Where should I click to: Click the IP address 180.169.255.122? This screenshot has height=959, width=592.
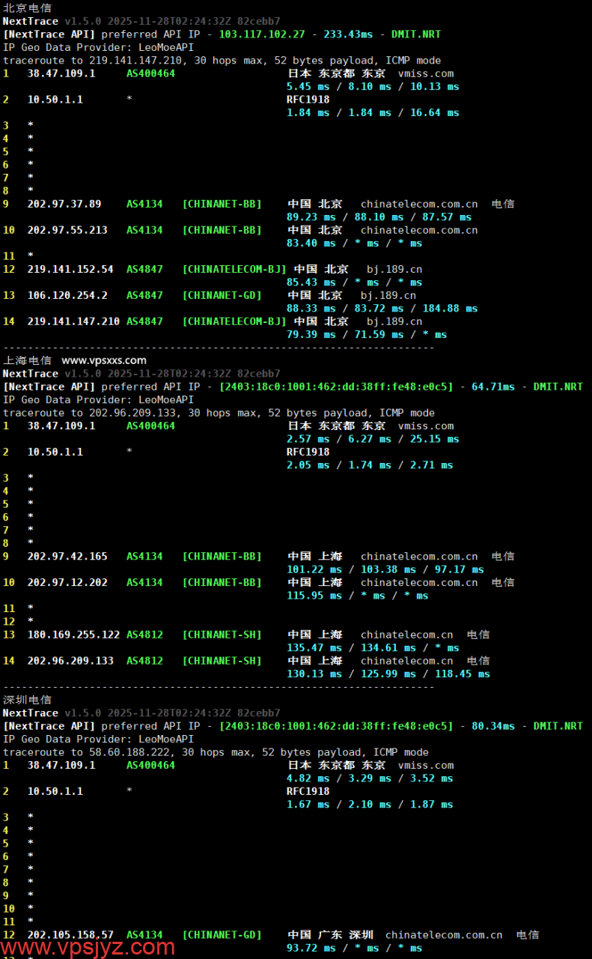coord(73,635)
